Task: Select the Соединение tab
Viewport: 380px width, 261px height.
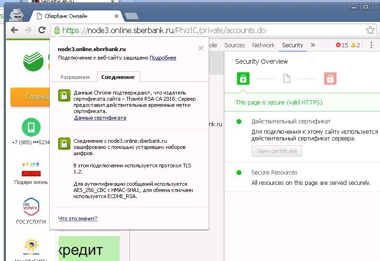Action: pos(118,77)
